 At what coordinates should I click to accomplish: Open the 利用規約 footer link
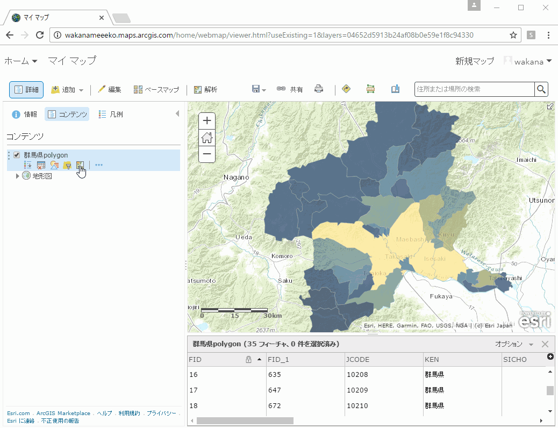(129, 413)
